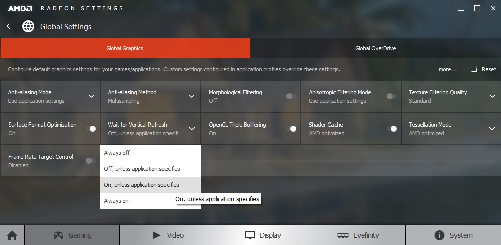The height and width of the screenshot is (245, 501).
Task: Close the Radeon Settings window
Action: coord(493,8)
